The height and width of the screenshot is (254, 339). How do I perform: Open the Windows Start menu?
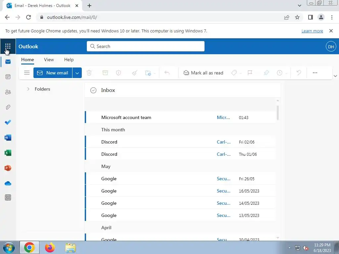click(x=9, y=247)
